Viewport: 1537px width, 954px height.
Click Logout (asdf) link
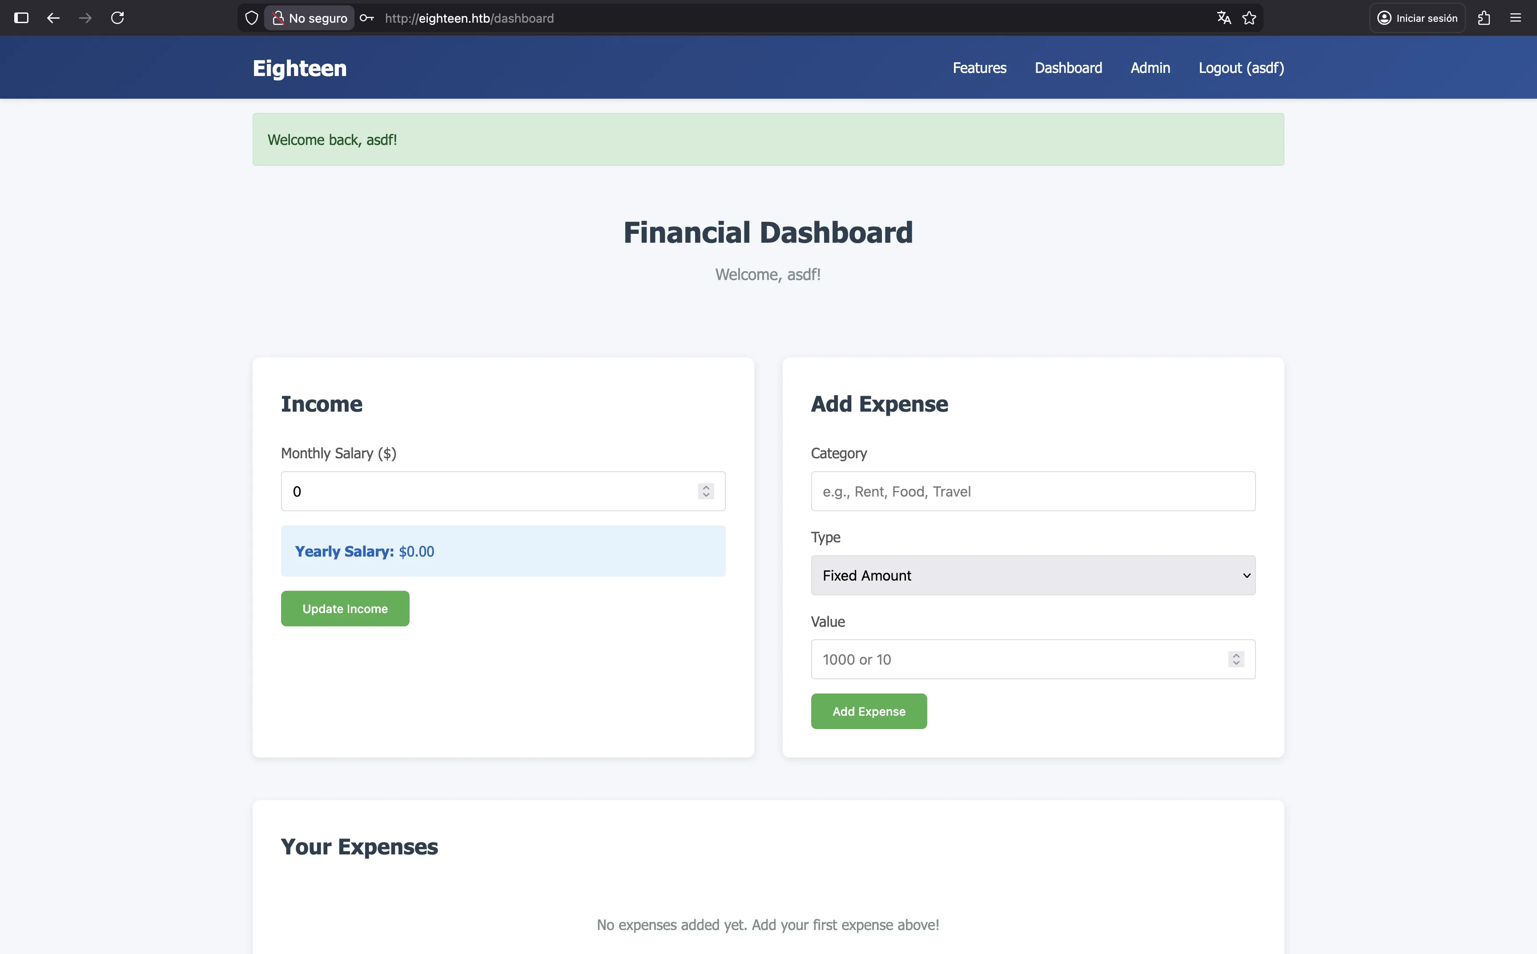(1241, 68)
